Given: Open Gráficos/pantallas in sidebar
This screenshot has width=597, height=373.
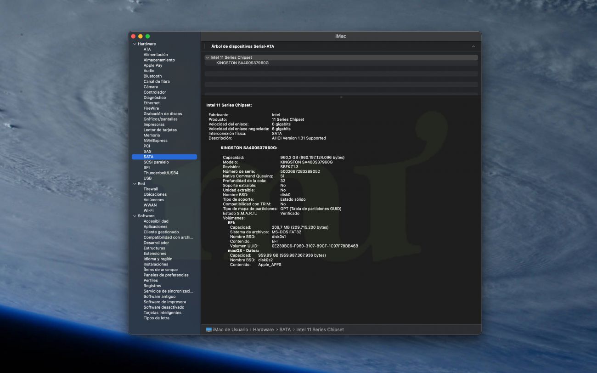Looking at the screenshot, I should pyautogui.click(x=160, y=119).
